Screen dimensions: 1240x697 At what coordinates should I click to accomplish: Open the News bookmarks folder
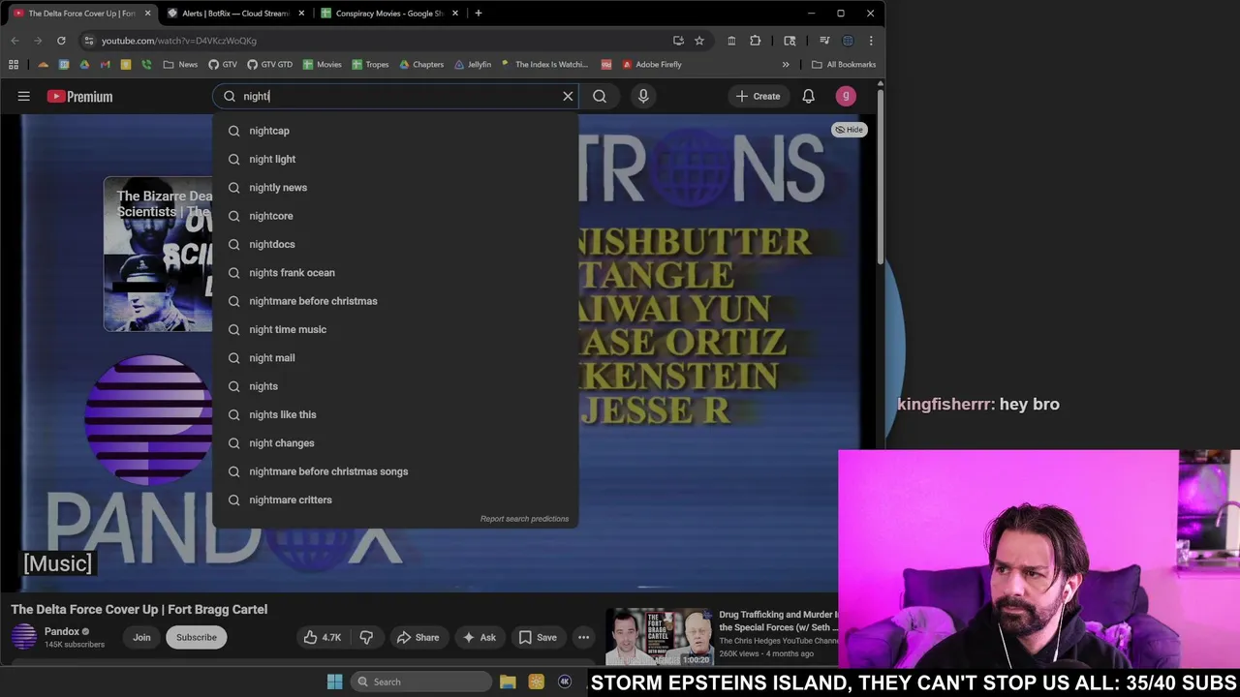(x=180, y=65)
